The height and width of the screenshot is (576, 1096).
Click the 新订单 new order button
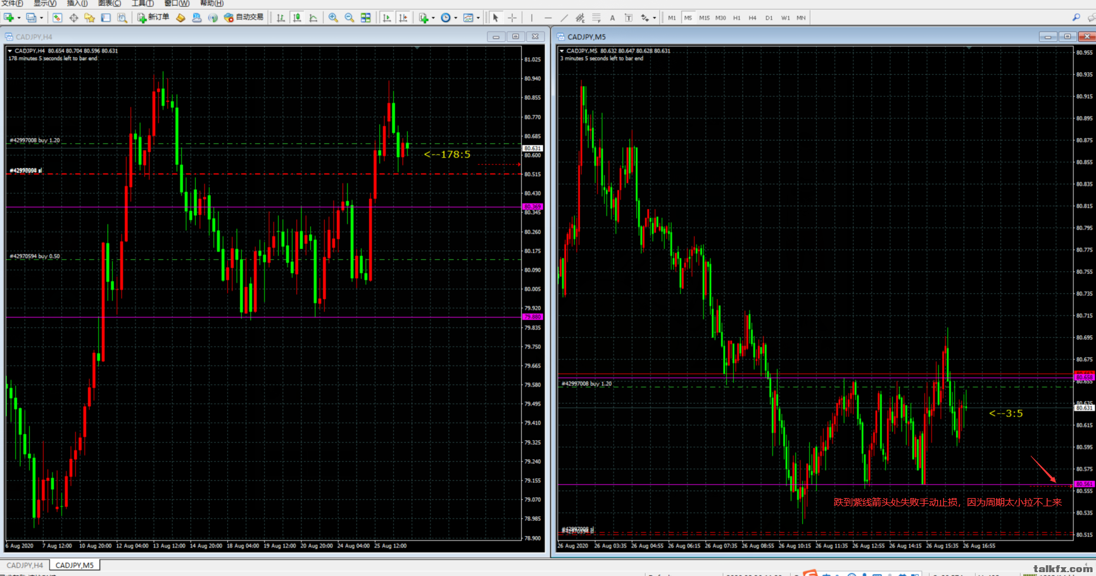(153, 18)
